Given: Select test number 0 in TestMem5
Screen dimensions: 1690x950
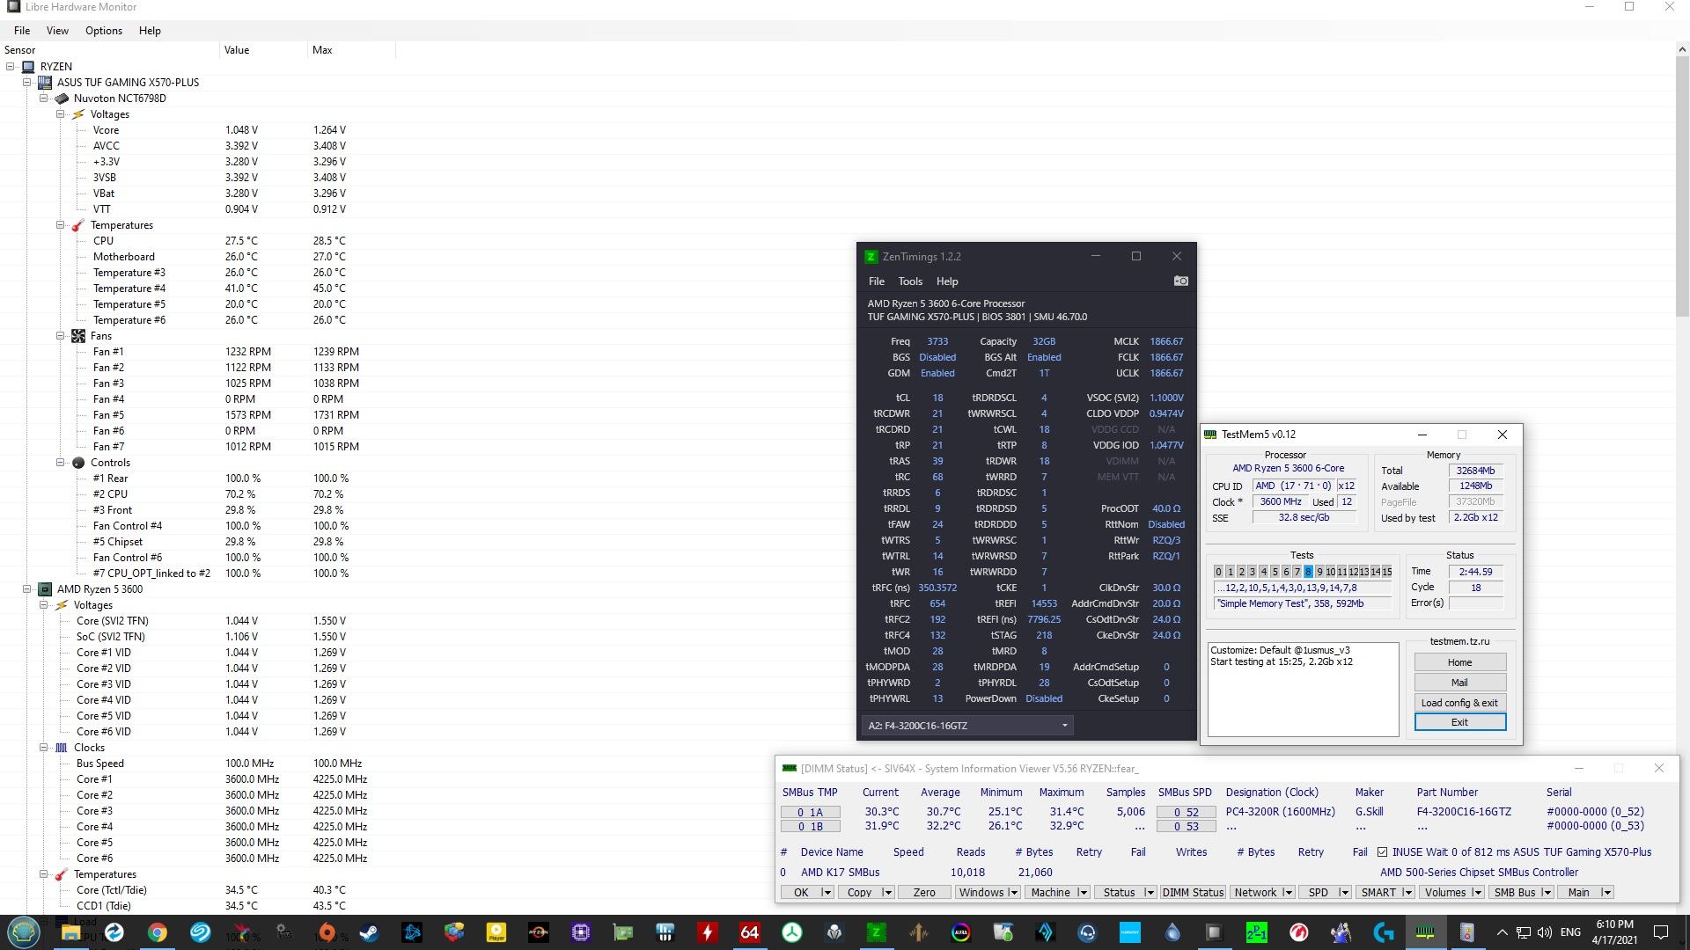Looking at the screenshot, I should pyautogui.click(x=1218, y=572).
